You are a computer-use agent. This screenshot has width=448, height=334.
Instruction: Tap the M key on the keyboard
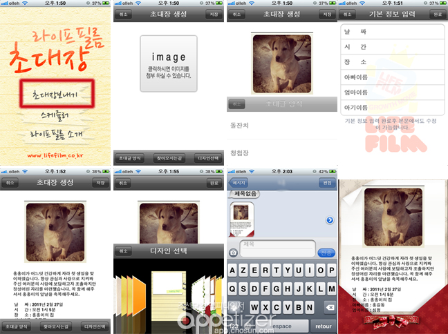tap(331, 288)
